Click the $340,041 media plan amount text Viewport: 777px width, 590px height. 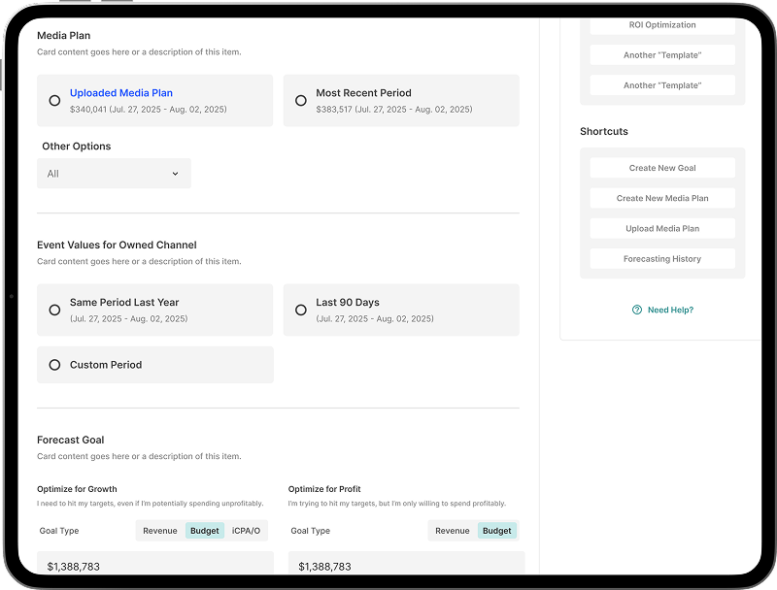tap(88, 110)
